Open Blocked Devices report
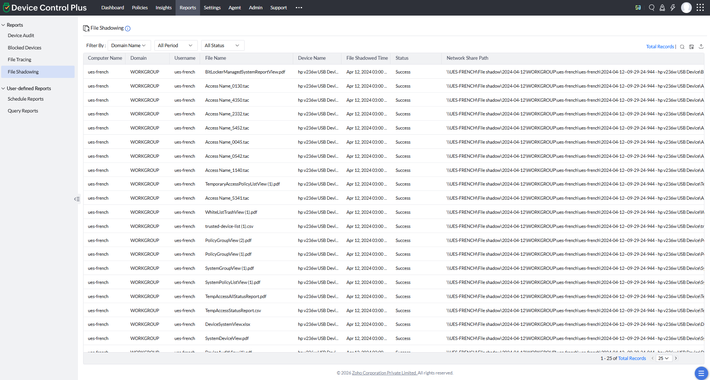Image resolution: width=710 pixels, height=380 pixels. 24,47
